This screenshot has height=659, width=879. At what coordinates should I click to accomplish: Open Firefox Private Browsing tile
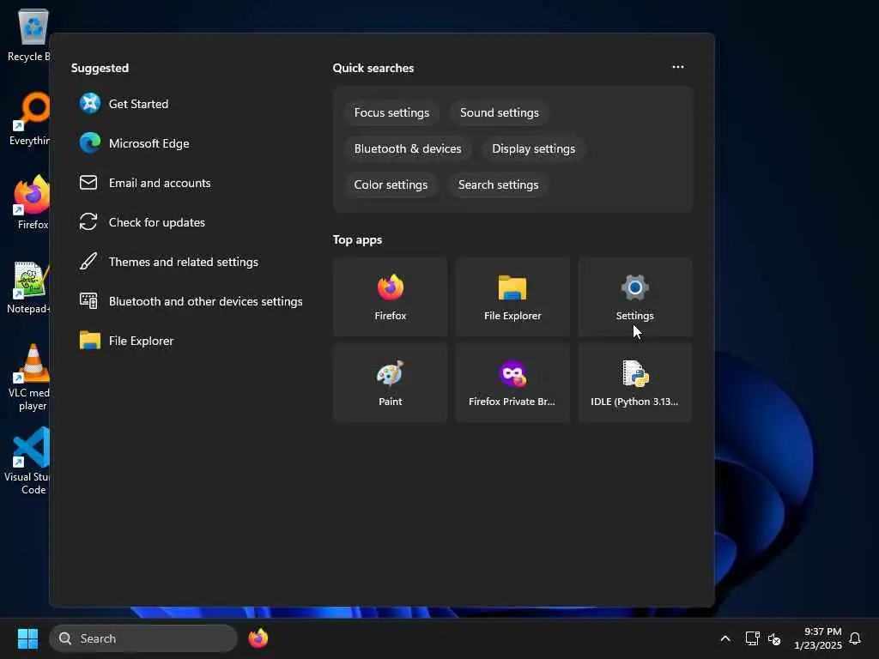(512, 383)
